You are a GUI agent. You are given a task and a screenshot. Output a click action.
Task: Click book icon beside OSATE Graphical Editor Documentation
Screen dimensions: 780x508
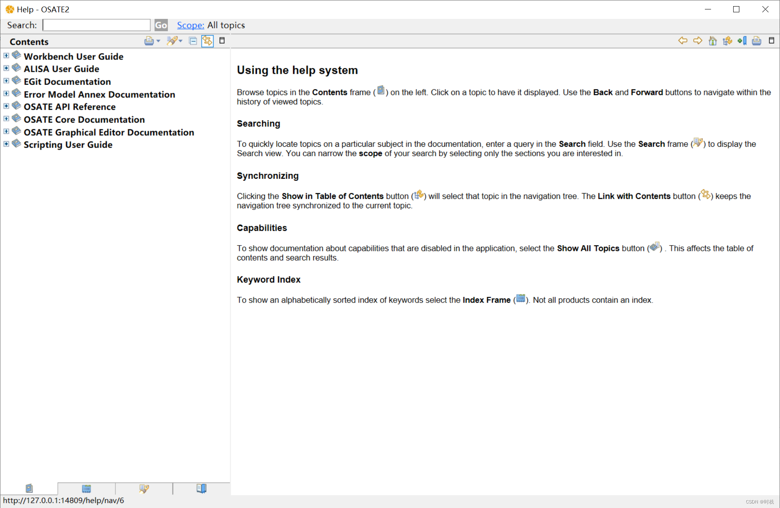click(16, 131)
